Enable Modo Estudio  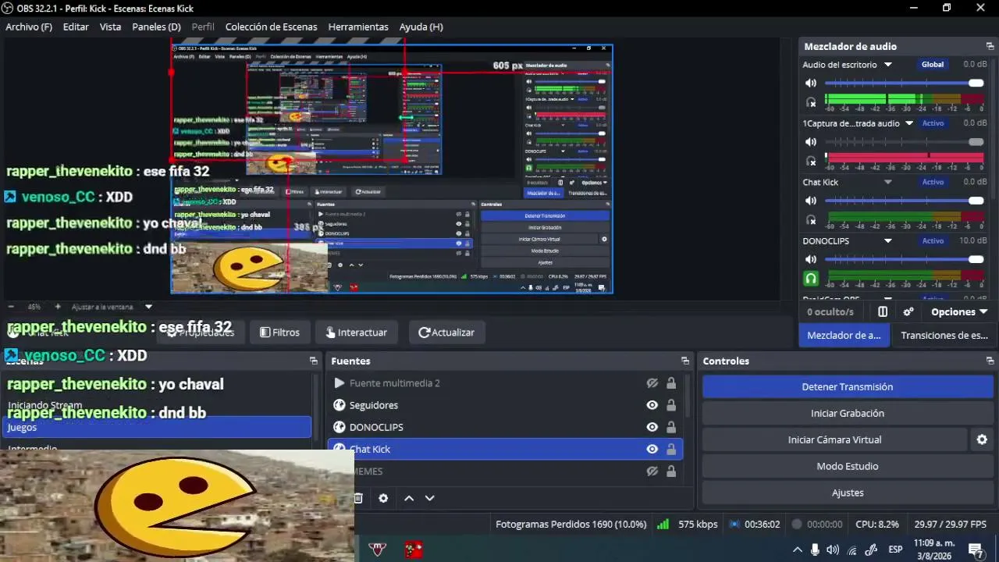coord(847,466)
